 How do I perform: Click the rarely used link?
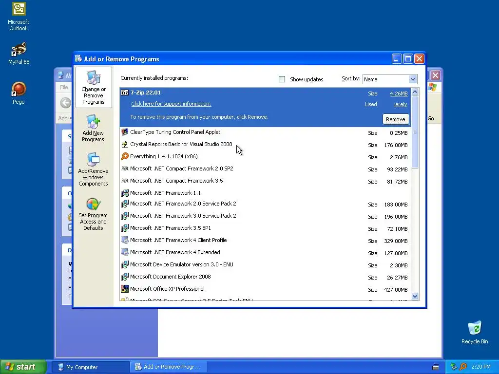pyautogui.click(x=400, y=104)
